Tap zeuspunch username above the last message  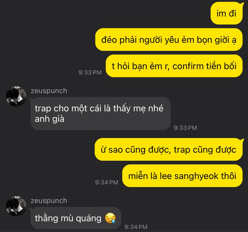coord(49,201)
